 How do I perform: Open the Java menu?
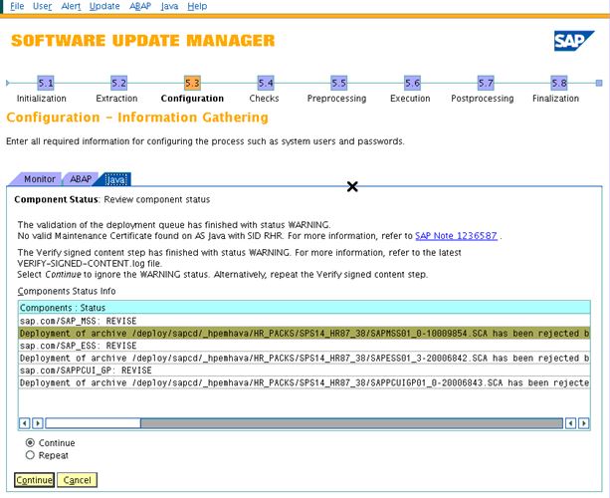click(169, 6)
